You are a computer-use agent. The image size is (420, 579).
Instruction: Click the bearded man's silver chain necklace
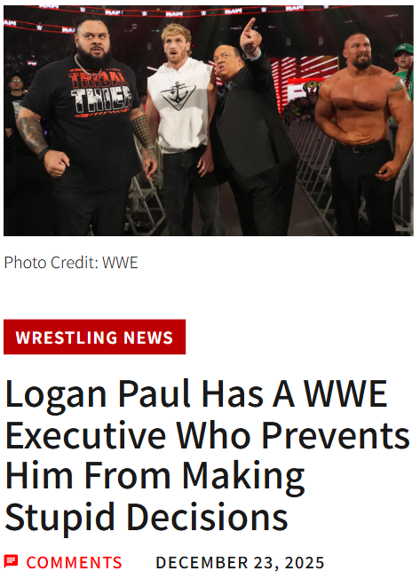85,66
